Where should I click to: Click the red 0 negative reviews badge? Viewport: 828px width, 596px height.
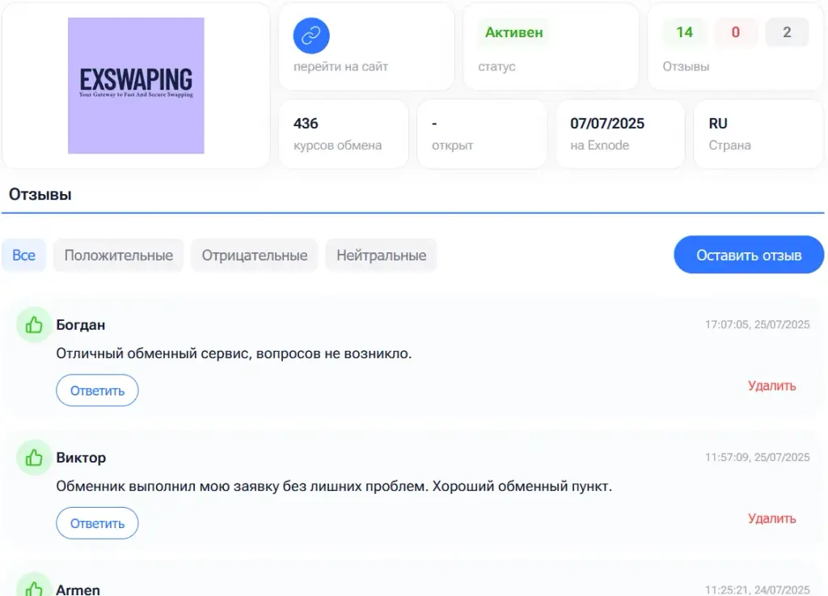736,32
